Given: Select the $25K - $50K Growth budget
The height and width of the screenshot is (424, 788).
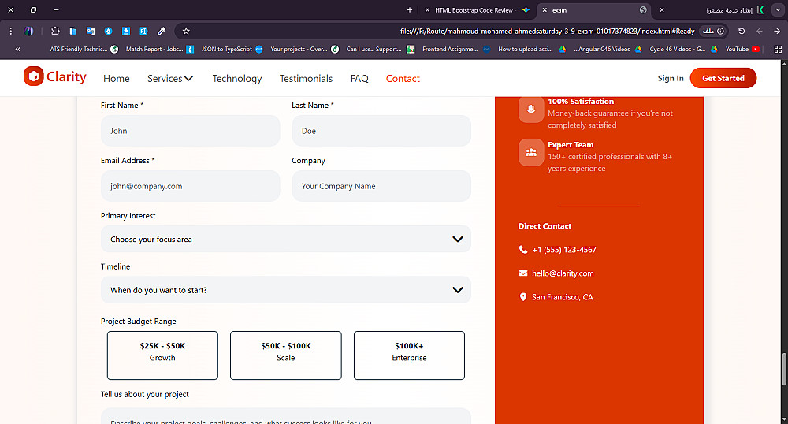Looking at the screenshot, I should [x=162, y=355].
